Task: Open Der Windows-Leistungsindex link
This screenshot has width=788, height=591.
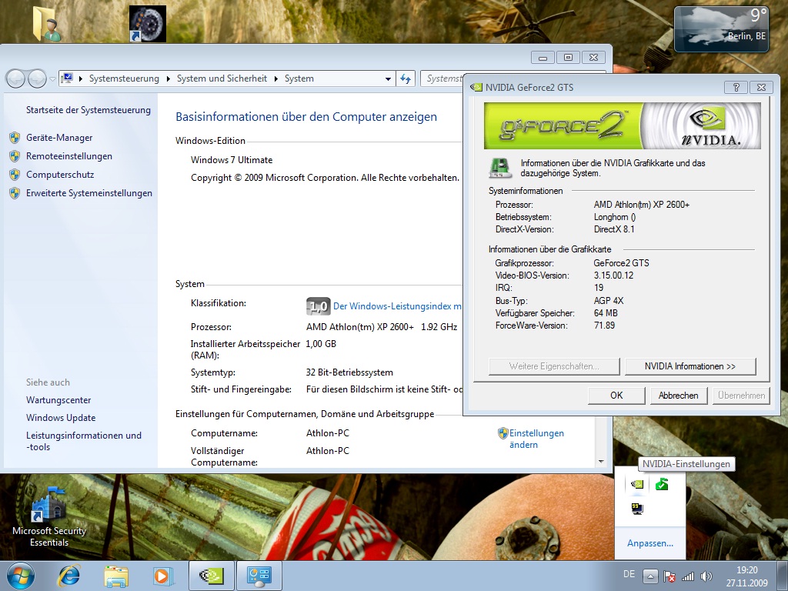Action: click(397, 306)
